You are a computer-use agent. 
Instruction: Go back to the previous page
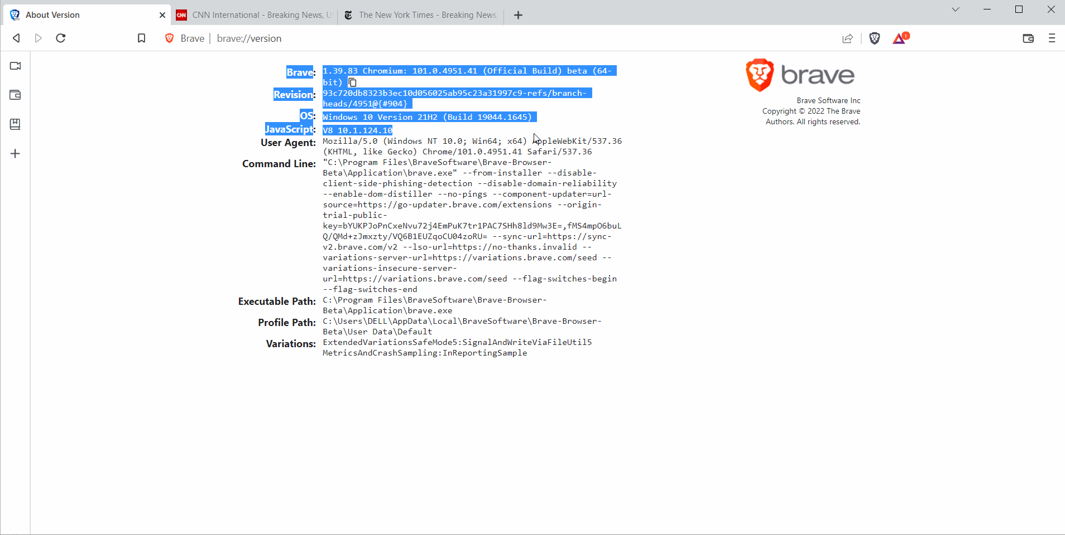tap(16, 38)
